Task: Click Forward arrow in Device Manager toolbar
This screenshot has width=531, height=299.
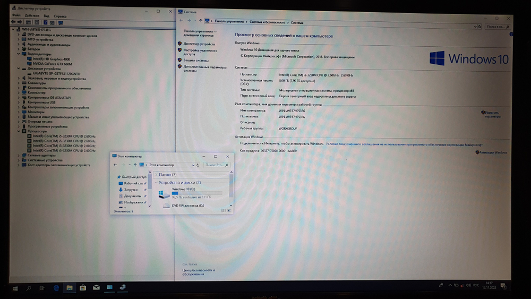Action: 20,22
